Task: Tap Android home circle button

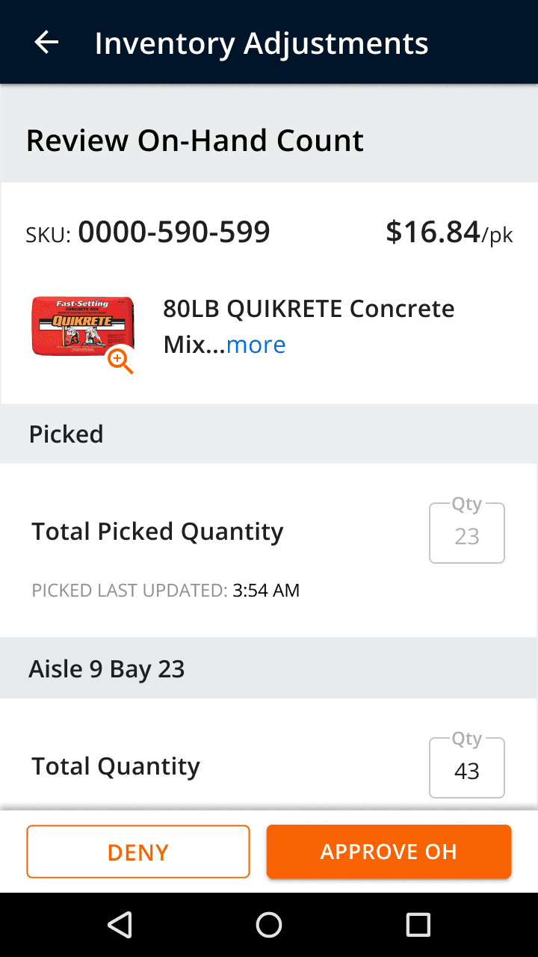Action: tap(269, 925)
